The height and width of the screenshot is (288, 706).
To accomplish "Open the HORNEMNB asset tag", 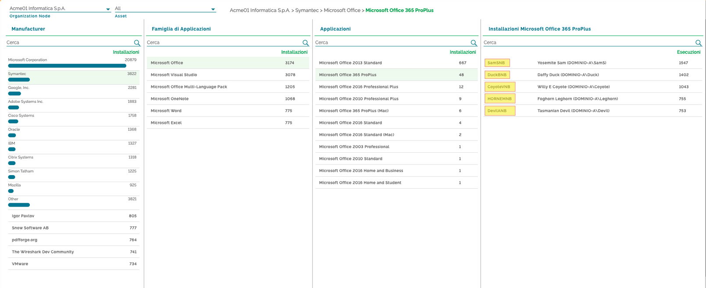I will tap(499, 99).
